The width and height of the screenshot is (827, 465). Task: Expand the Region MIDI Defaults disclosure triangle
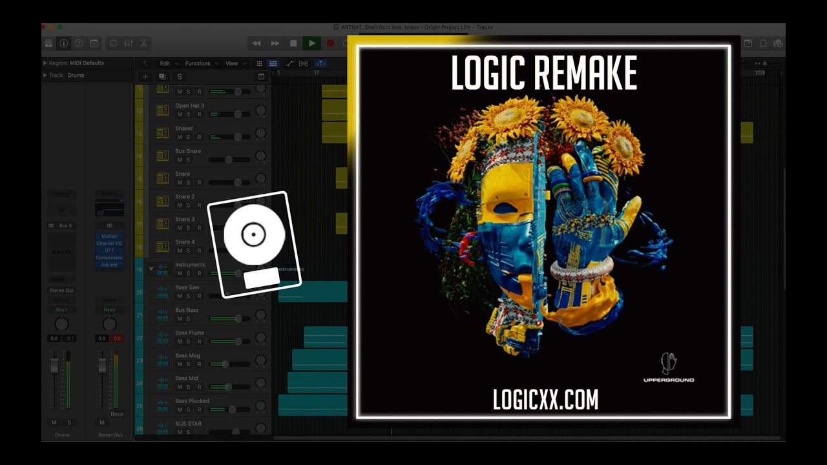tap(45, 63)
